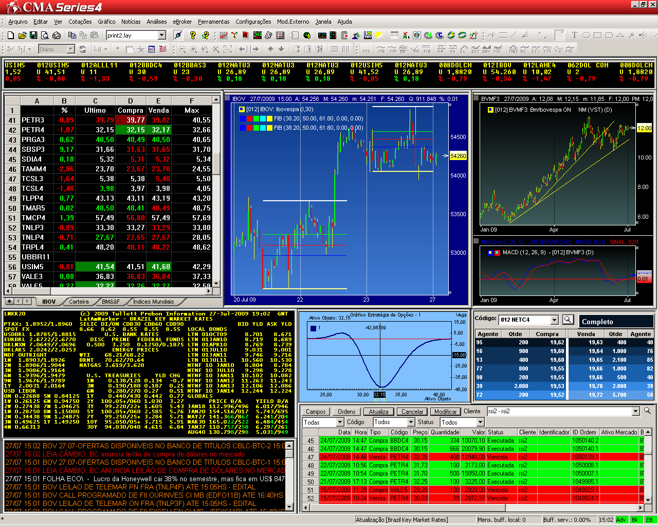Open the Cliente rsi2 dropdown
The height and width of the screenshot is (527, 658).
pos(635,411)
